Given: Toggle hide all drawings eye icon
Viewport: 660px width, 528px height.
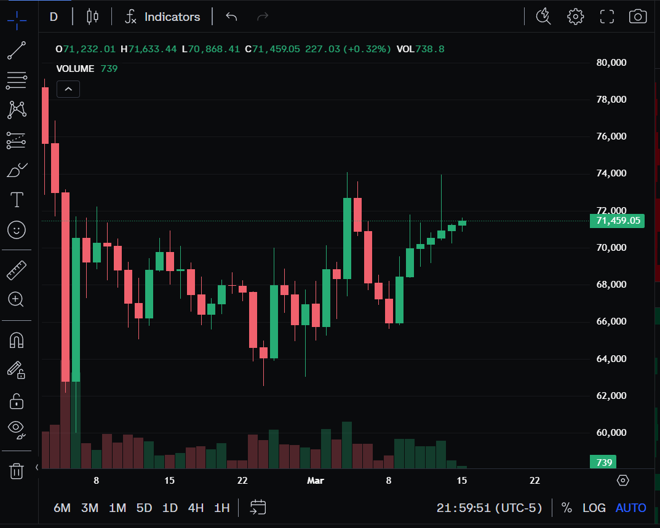Looking at the screenshot, I should point(17,430).
